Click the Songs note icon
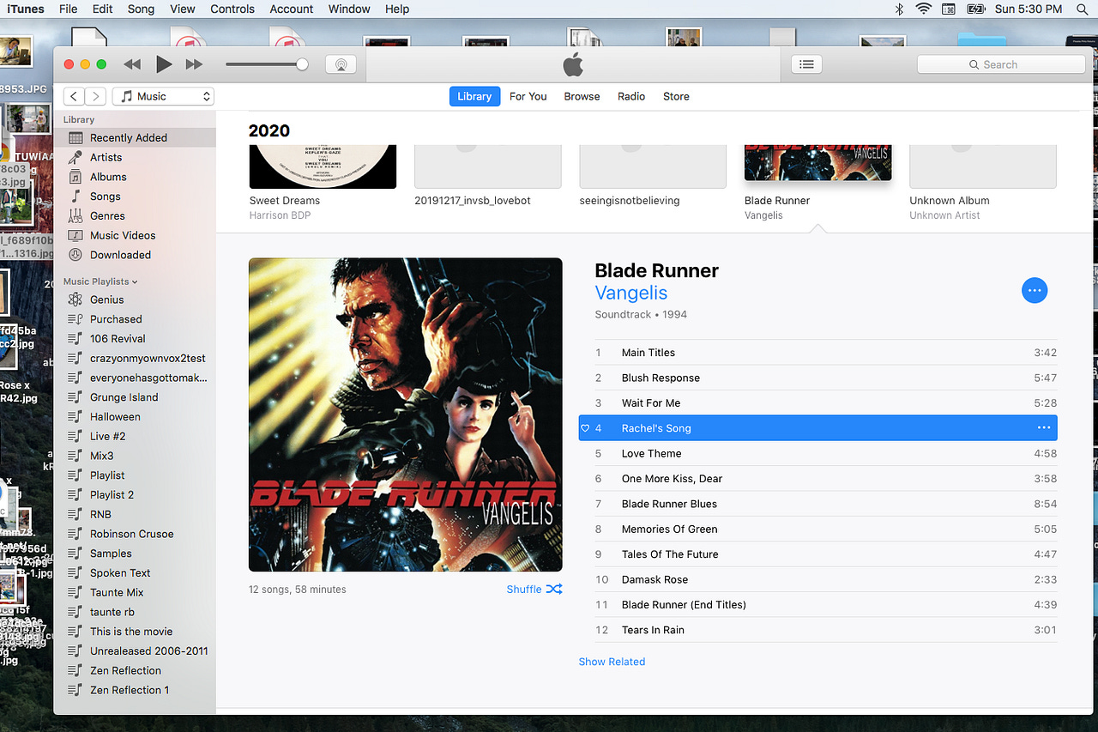 click(x=75, y=197)
